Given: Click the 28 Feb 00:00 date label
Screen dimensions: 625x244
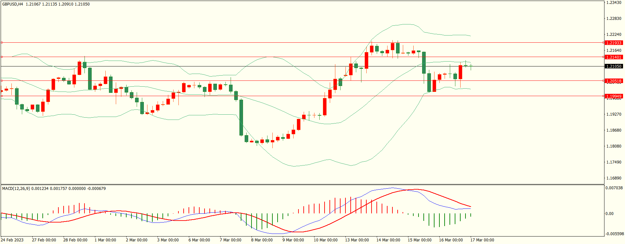Looking at the screenshot, I should coord(75,240).
